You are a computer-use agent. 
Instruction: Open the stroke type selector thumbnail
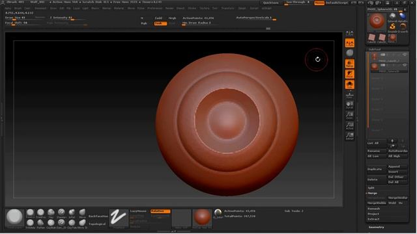click(x=119, y=218)
